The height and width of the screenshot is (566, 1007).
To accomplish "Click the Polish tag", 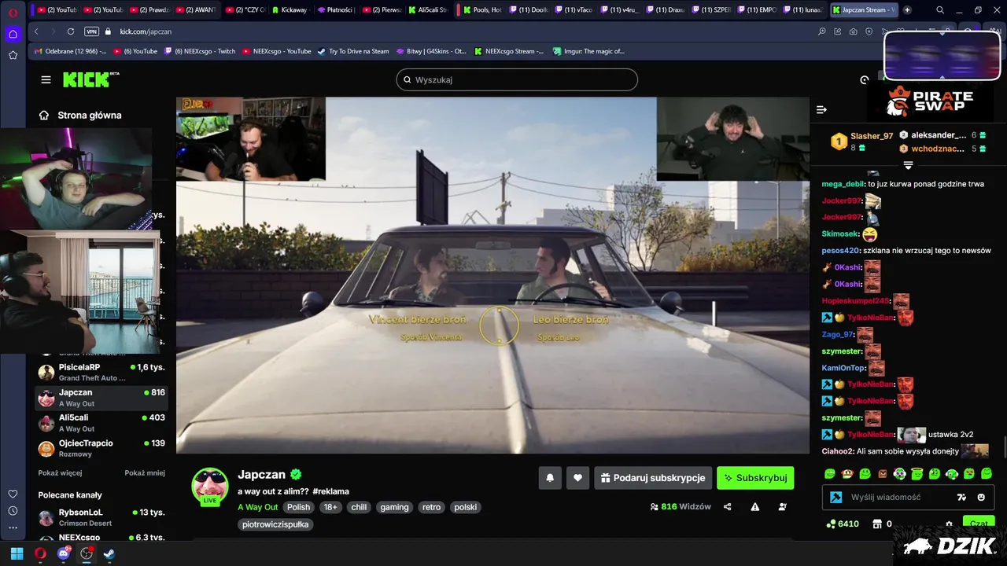I will tap(298, 507).
